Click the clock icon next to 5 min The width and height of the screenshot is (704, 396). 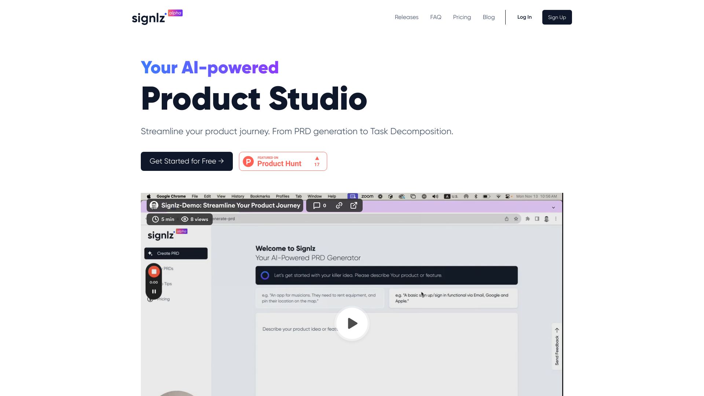[155, 219]
